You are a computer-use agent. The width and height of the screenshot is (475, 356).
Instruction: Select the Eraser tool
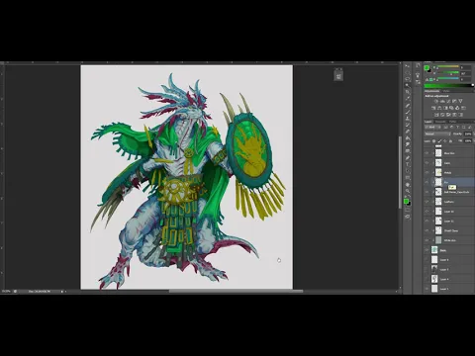pos(408,132)
